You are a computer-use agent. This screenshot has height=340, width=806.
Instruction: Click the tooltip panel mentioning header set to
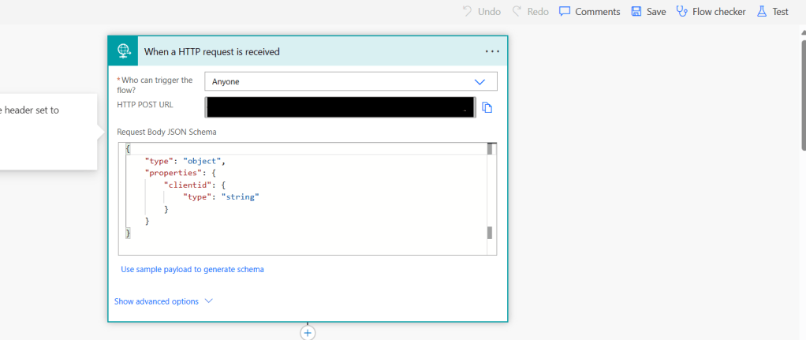click(47, 130)
